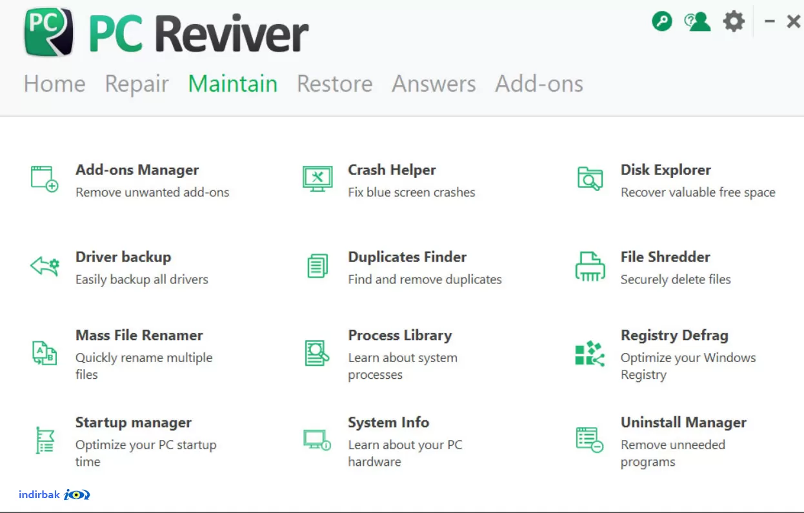Click 'Remove unneeded programs' description

click(x=673, y=453)
